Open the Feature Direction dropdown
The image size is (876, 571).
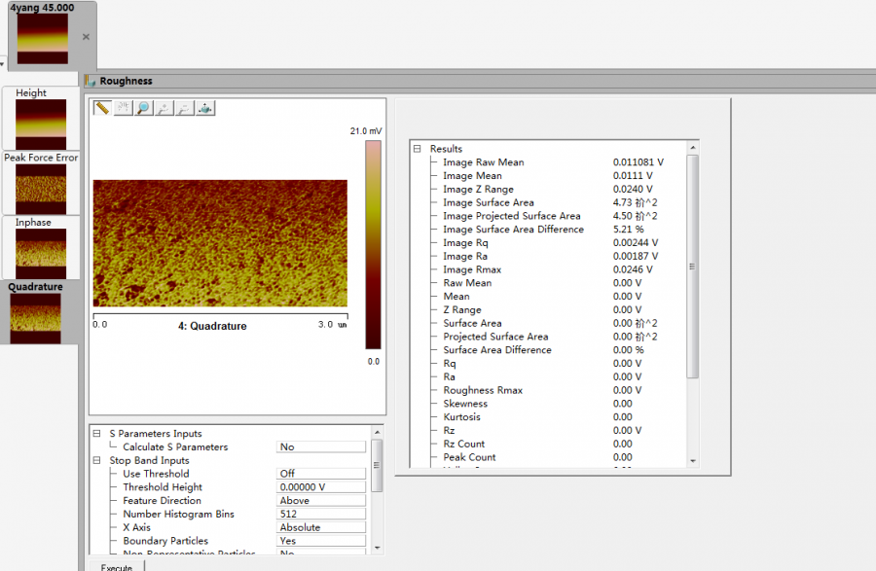coord(321,501)
